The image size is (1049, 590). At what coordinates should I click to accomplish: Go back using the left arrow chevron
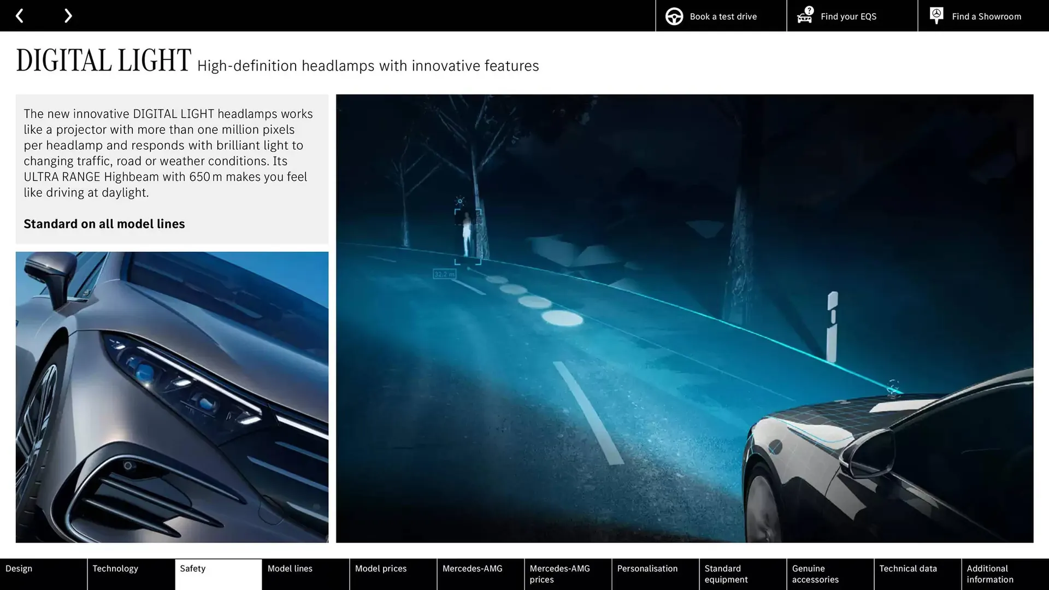click(x=20, y=15)
